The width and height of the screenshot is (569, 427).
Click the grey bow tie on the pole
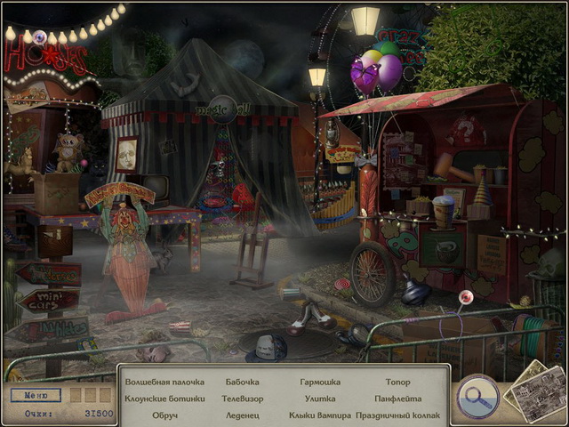[365, 160]
